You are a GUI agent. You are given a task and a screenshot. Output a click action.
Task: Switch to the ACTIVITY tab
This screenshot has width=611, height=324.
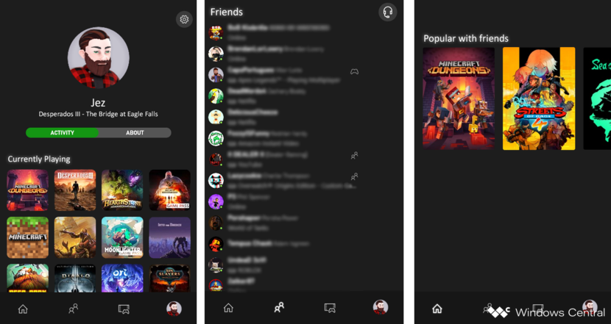coord(62,133)
